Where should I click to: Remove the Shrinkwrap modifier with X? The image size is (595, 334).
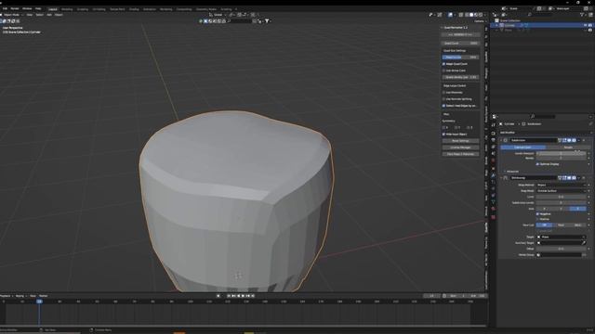[x=584, y=177]
